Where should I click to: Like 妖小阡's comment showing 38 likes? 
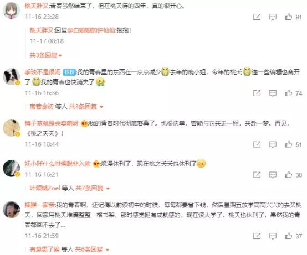point(288,175)
